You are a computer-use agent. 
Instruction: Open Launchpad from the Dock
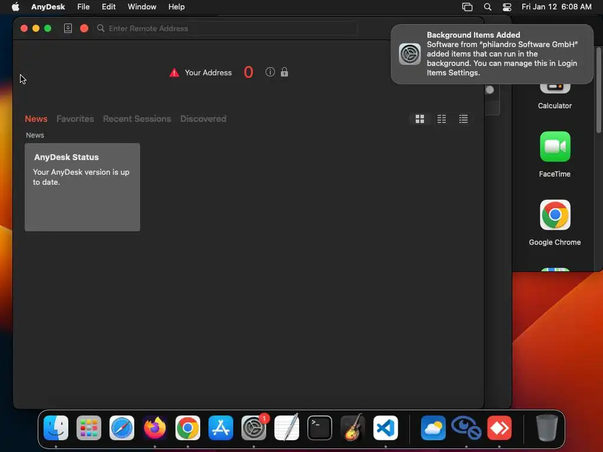coord(89,428)
